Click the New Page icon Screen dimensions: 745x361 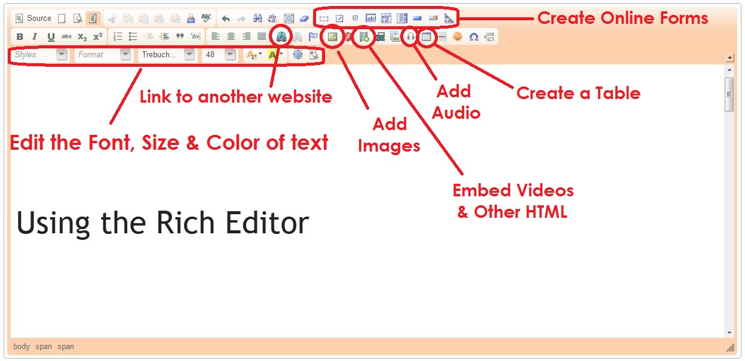point(62,18)
